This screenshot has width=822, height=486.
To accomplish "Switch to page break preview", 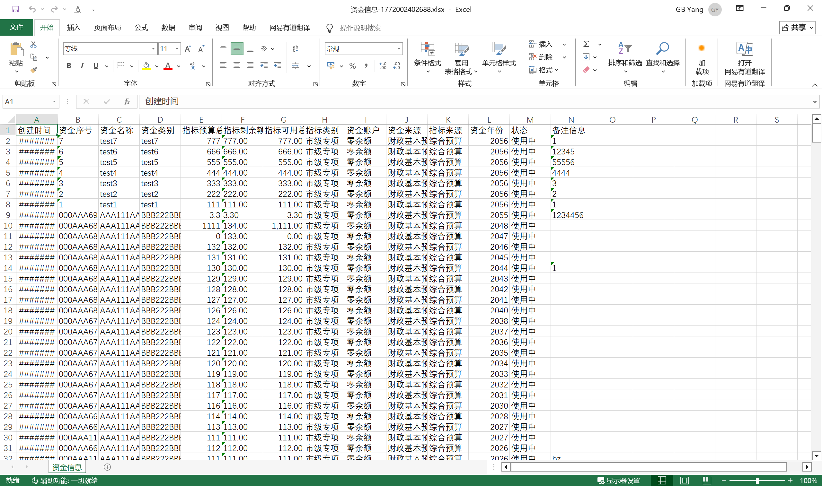I will click(x=706, y=481).
